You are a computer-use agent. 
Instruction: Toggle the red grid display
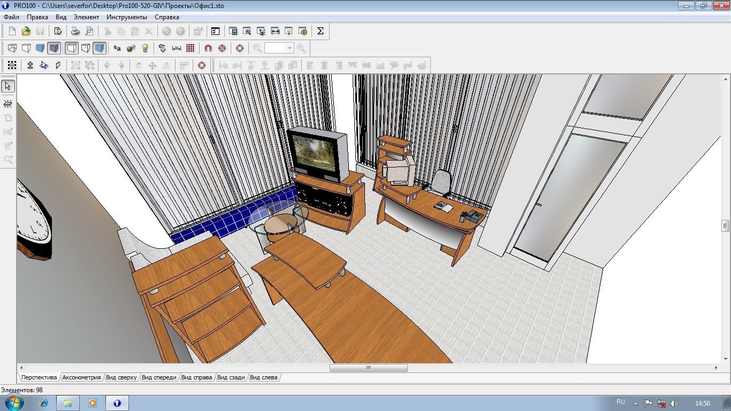(191, 48)
